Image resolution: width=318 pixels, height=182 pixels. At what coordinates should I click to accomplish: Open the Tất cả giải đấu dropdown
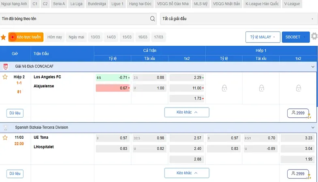click(239, 19)
